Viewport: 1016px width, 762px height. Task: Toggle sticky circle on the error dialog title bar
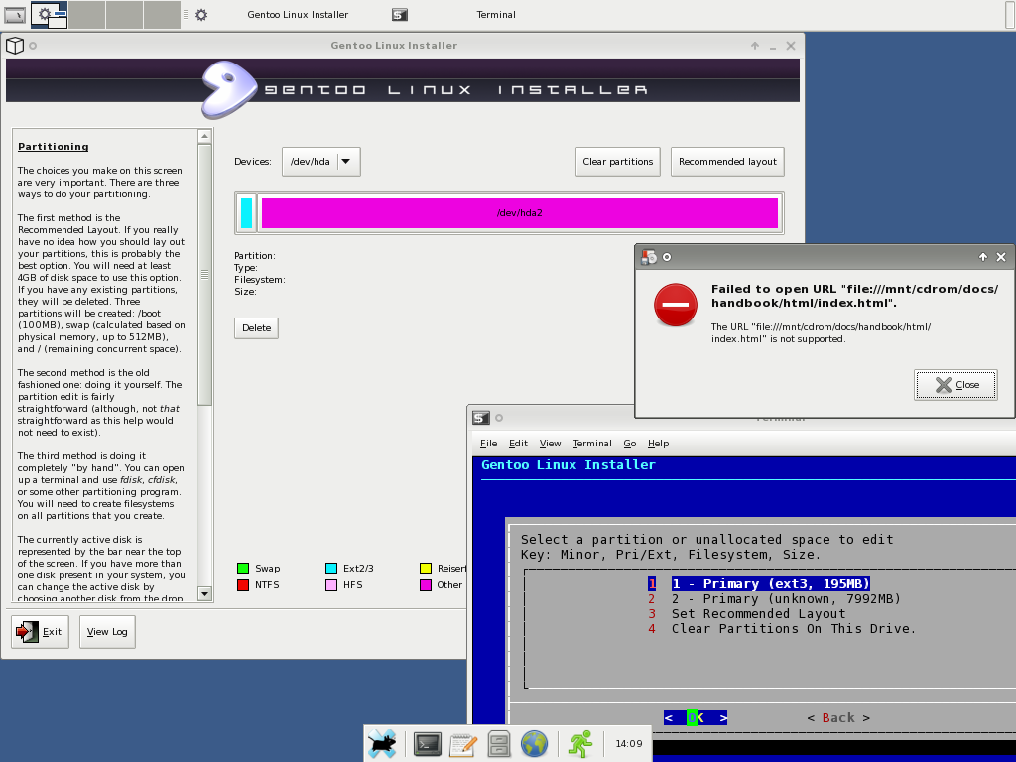[x=667, y=257]
